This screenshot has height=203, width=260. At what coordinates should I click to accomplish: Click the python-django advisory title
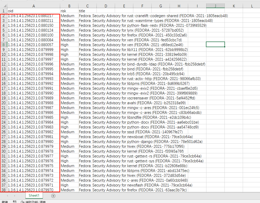[141, 141]
